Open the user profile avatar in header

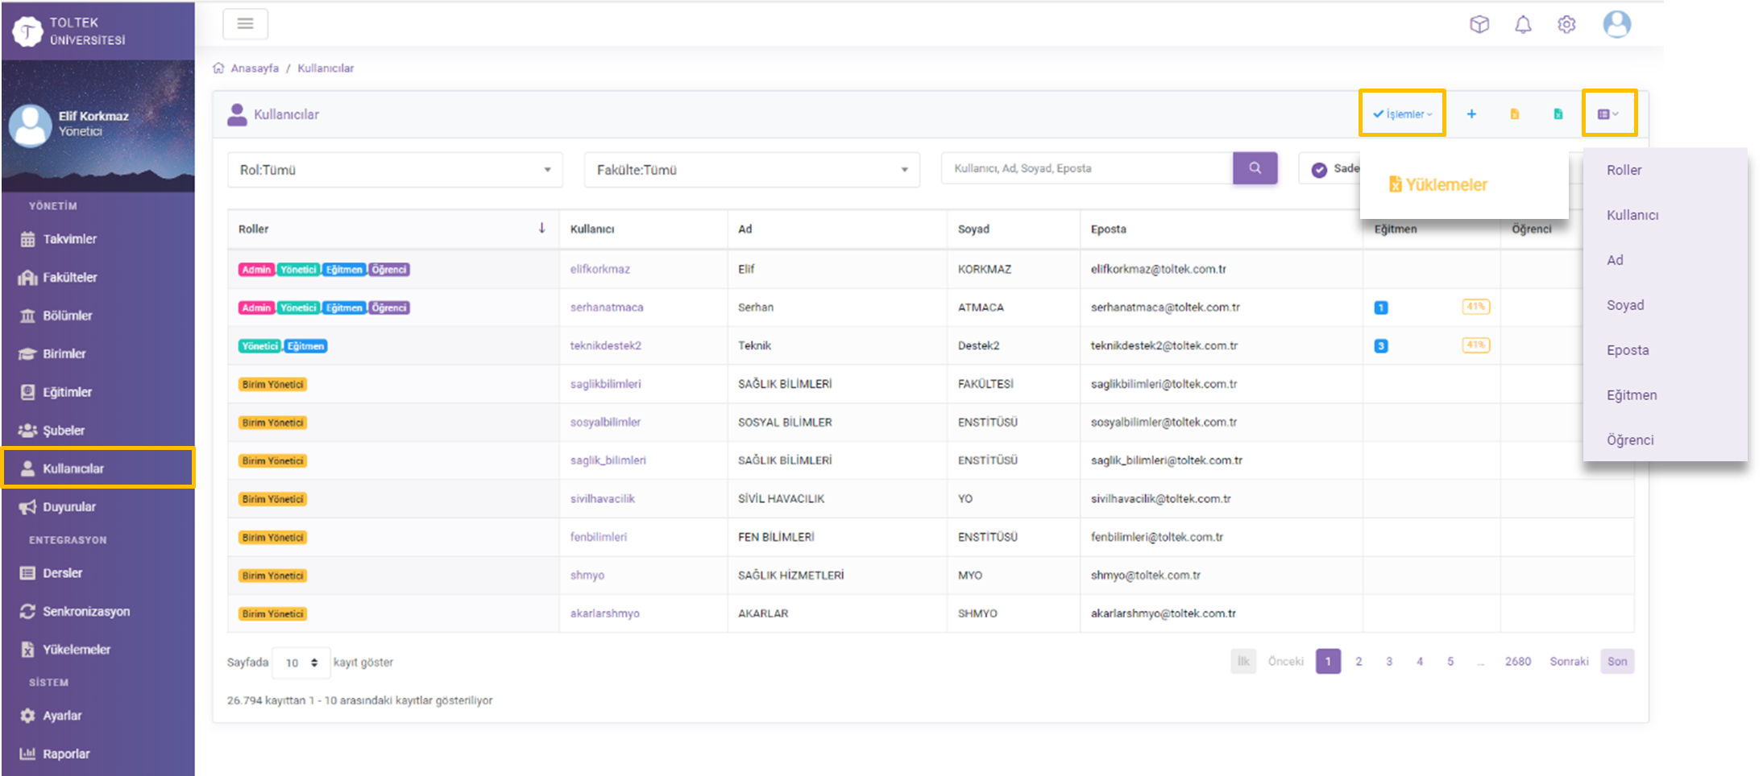(x=1616, y=25)
